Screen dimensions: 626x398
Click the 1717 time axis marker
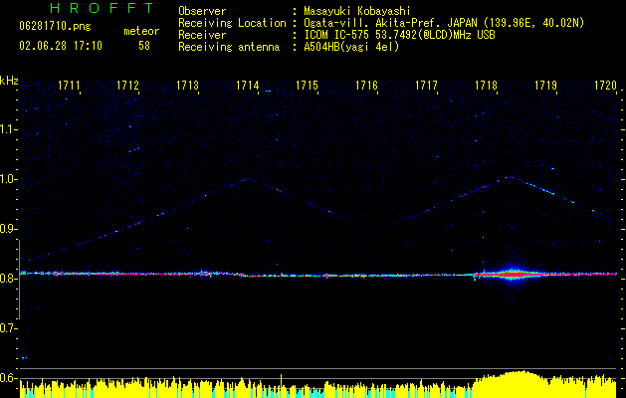click(426, 86)
